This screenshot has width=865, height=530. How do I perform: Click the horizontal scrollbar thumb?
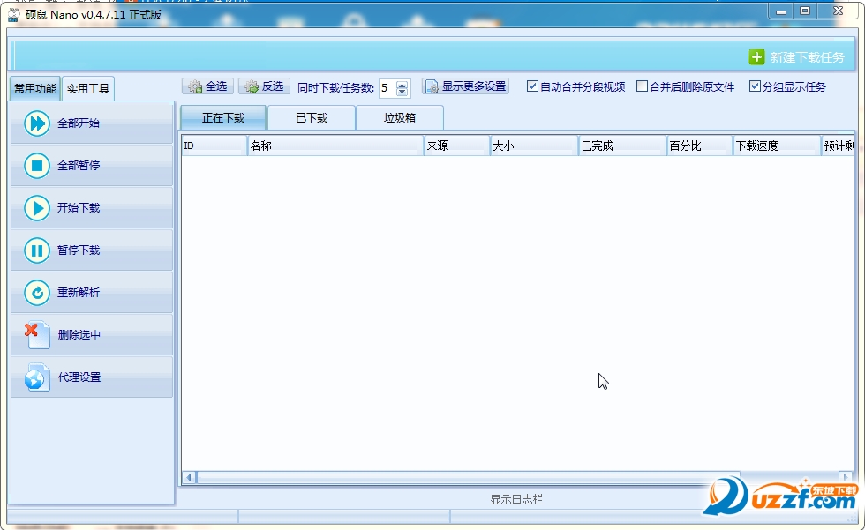pyautogui.click(x=468, y=477)
